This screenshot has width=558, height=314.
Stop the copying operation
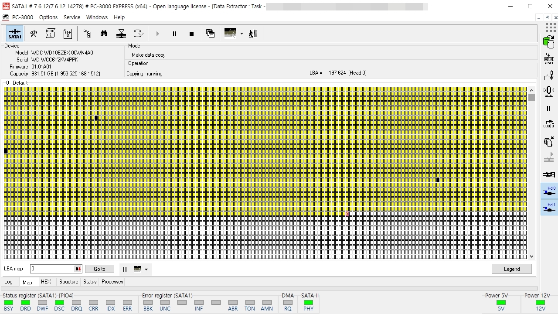click(191, 34)
